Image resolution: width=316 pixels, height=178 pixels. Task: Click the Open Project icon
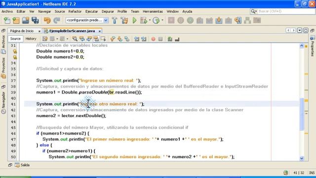pyautogui.click(x=26, y=20)
